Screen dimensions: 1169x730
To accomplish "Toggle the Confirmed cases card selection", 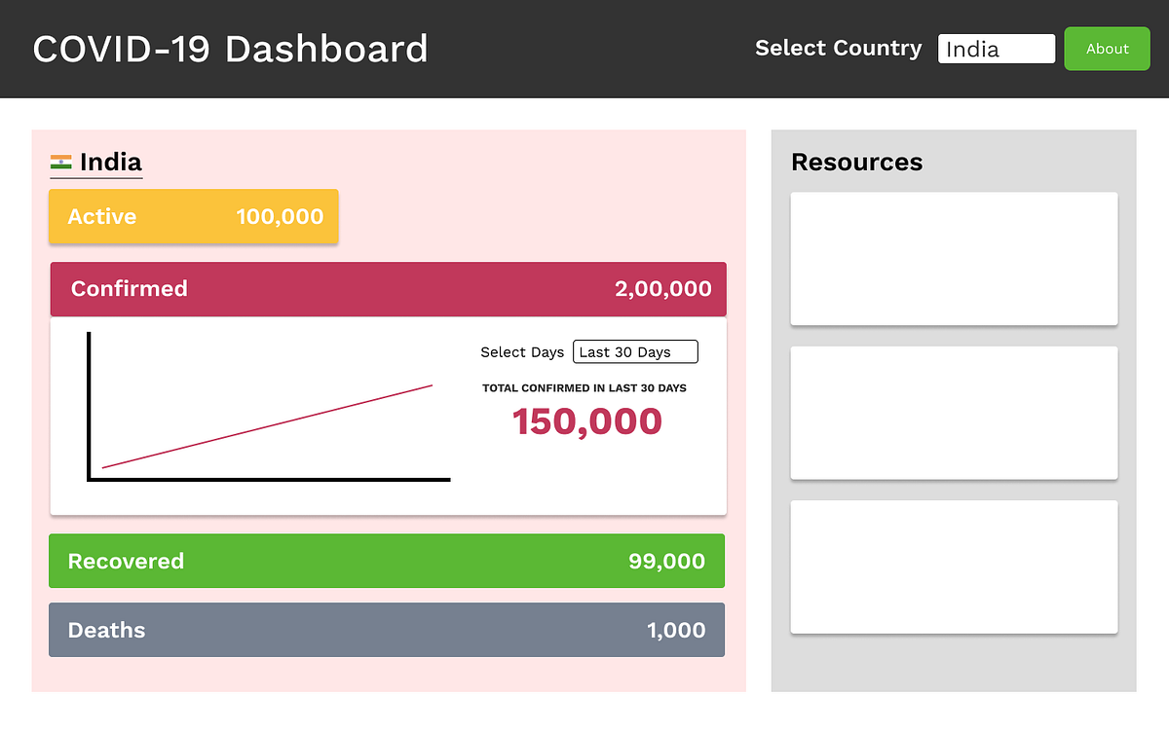I will pyautogui.click(x=387, y=288).
